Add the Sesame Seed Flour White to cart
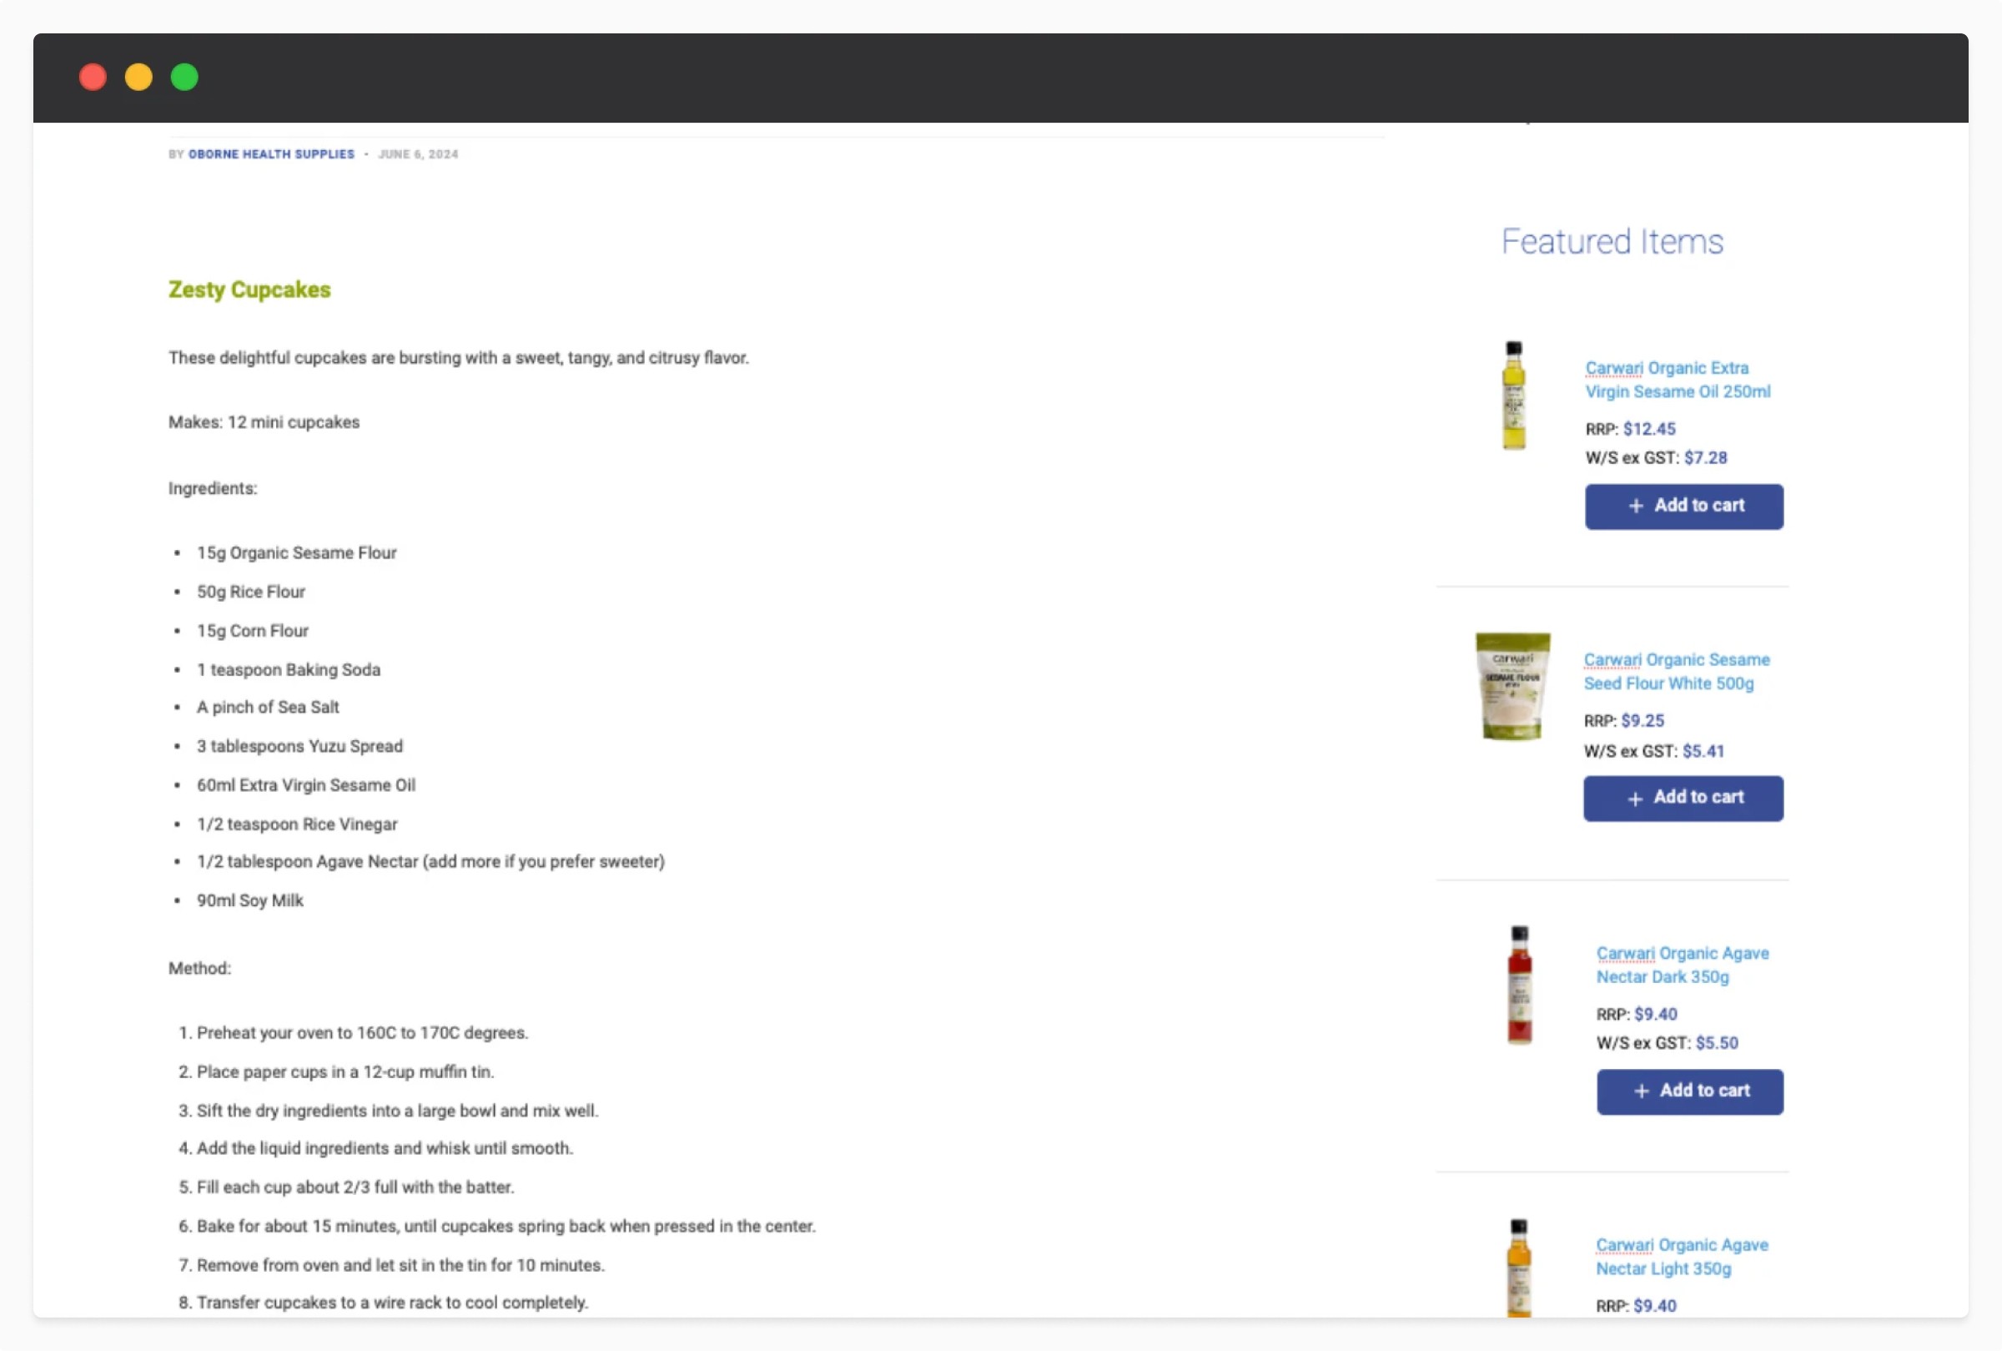This screenshot has height=1351, width=2002. pos(1683,799)
